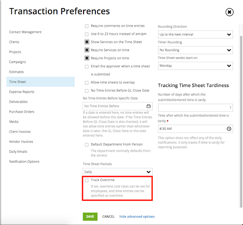Open the Time Sheet Periods dropdown

pyautogui.click(x=118, y=172)
